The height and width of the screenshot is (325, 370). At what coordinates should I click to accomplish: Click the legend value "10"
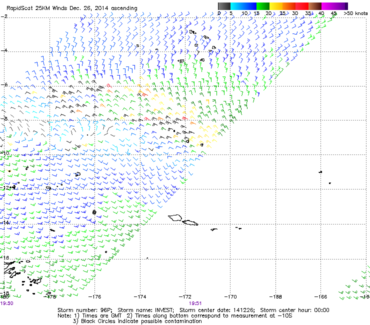244,13
